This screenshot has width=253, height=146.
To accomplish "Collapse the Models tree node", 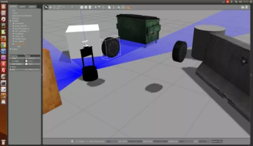I will [11, 21].
